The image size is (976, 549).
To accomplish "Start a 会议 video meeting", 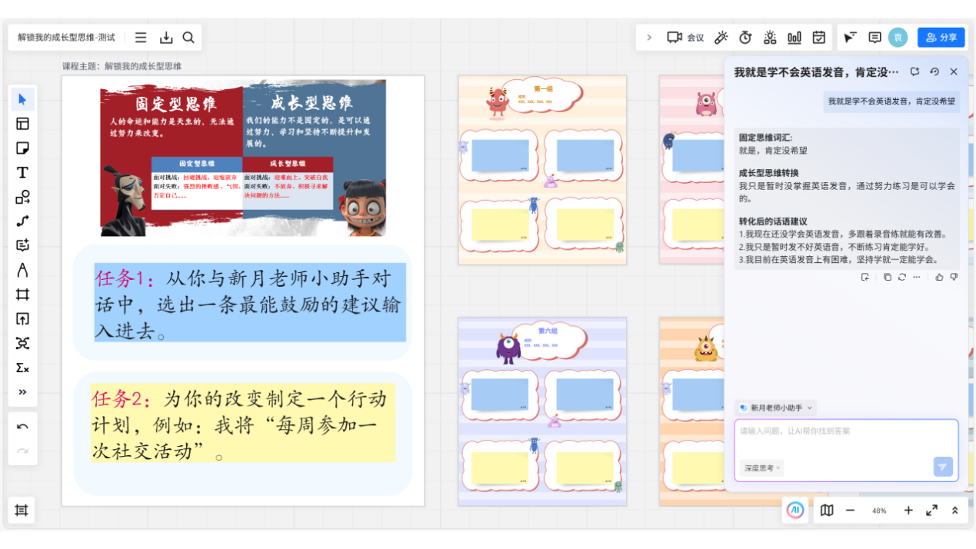I will pos(685,37).
